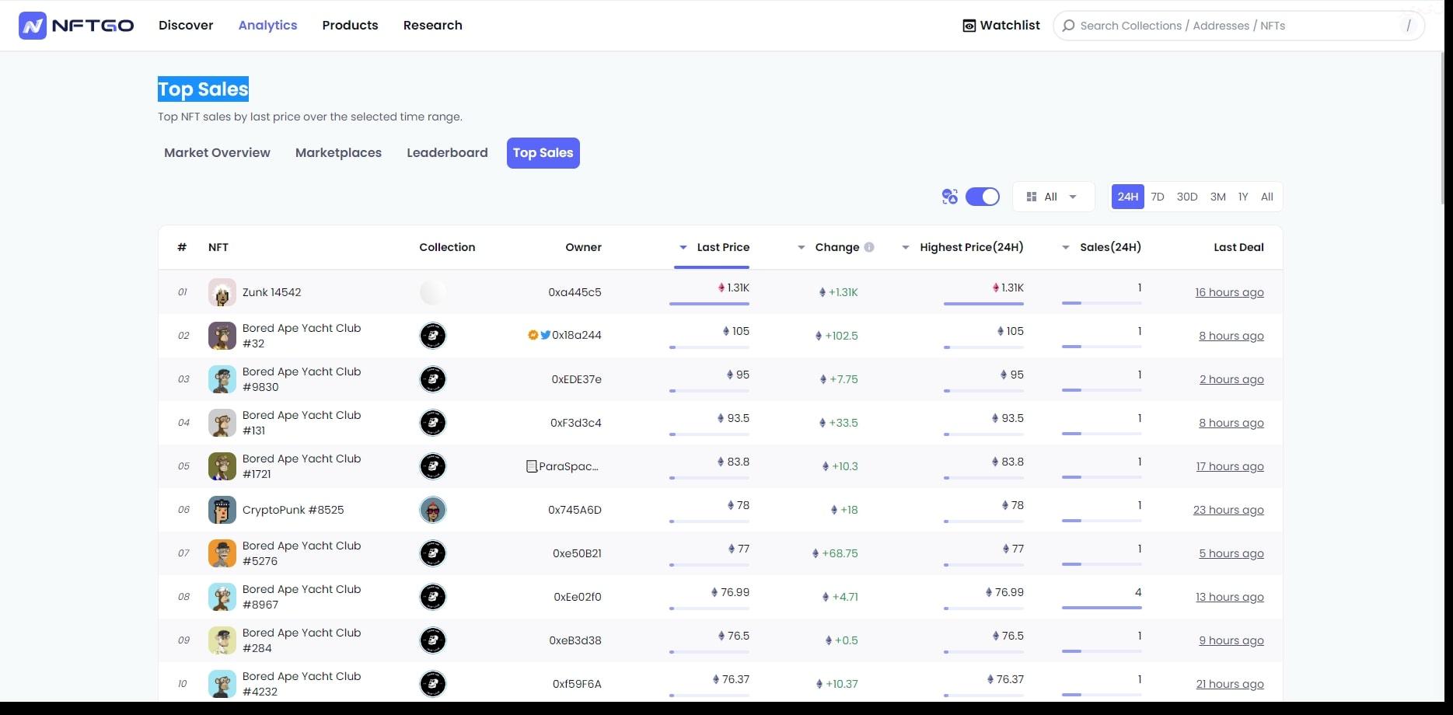1453x715 pixels.
Task: Click Twitter icon beside owner 0x18a244
Action: click(545, 335)
